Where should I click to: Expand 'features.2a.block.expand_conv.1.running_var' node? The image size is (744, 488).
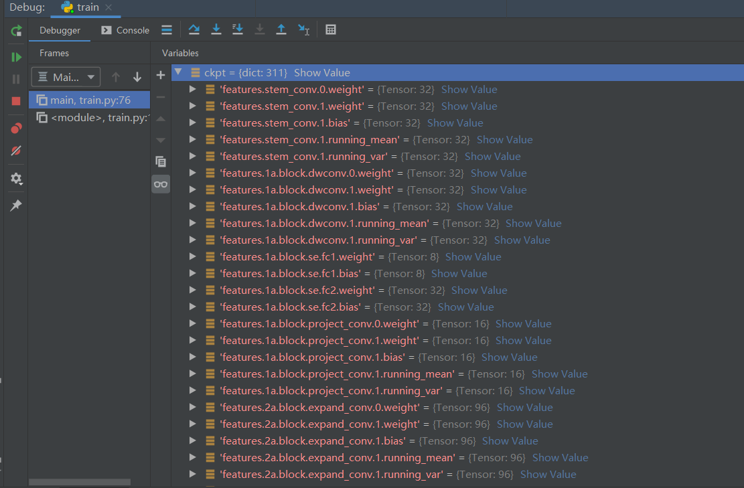(192, 474)
